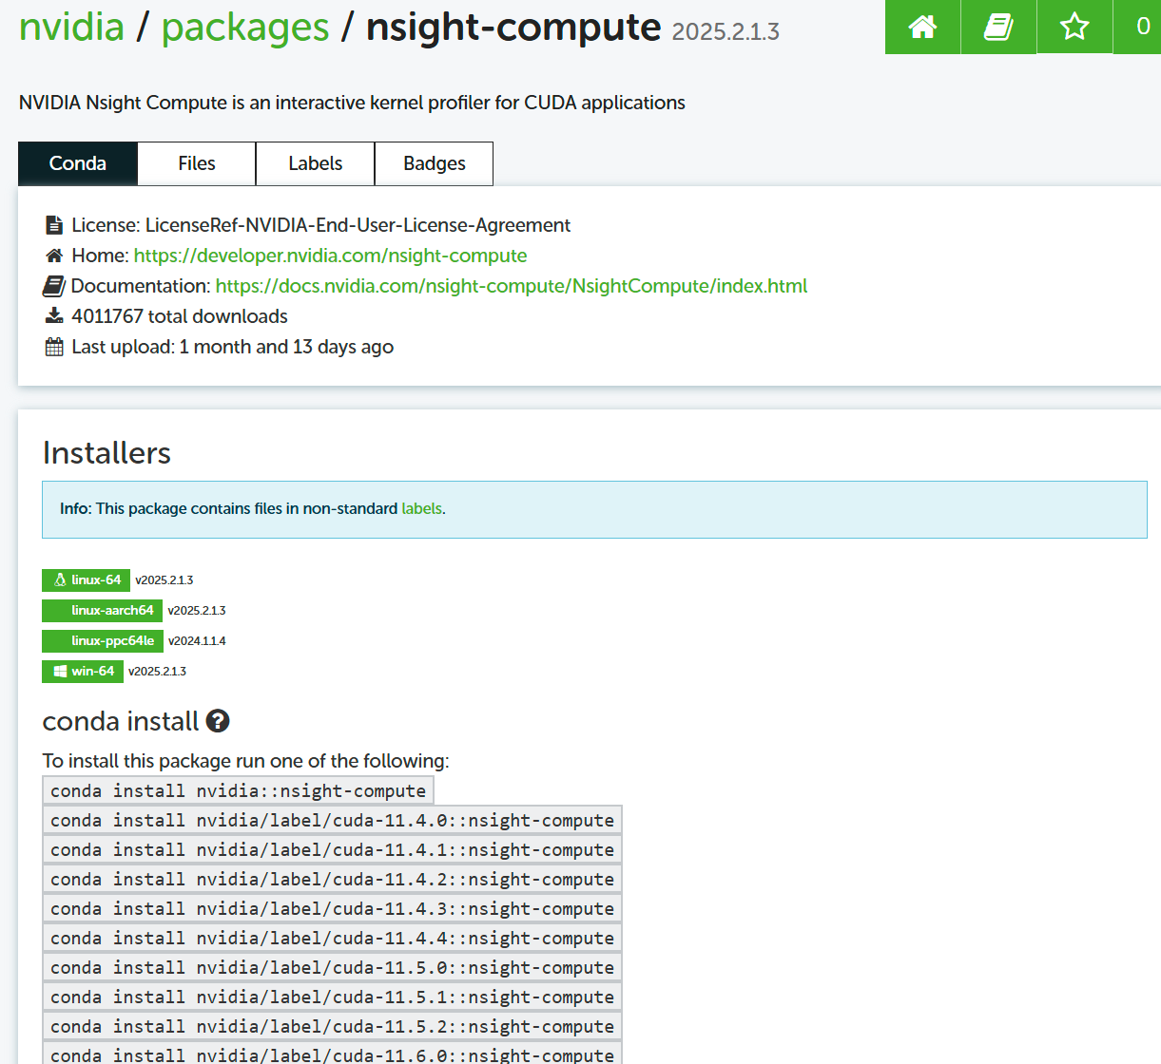The height and width of the screenshot is (1064, 1161).
Task: Click the house icon beside Home
Action: coord(54,256)
